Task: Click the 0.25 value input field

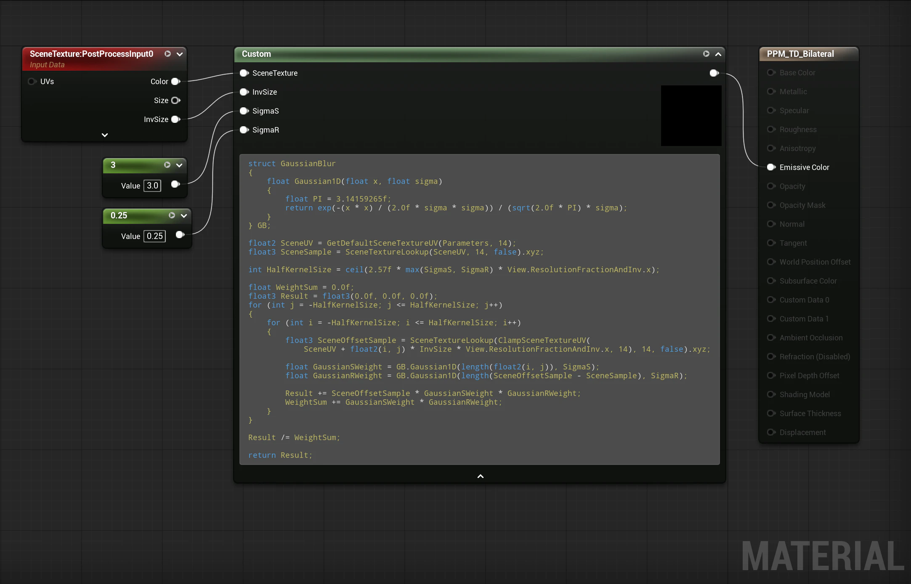Action: pyautogui.click(x=154, y=236)
